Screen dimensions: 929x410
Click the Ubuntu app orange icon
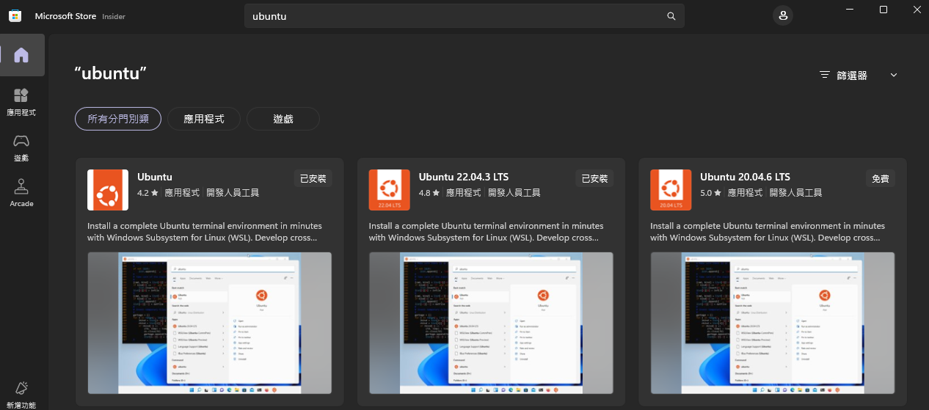tap(108, 190)
